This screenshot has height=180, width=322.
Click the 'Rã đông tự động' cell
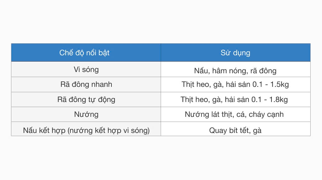86,99
